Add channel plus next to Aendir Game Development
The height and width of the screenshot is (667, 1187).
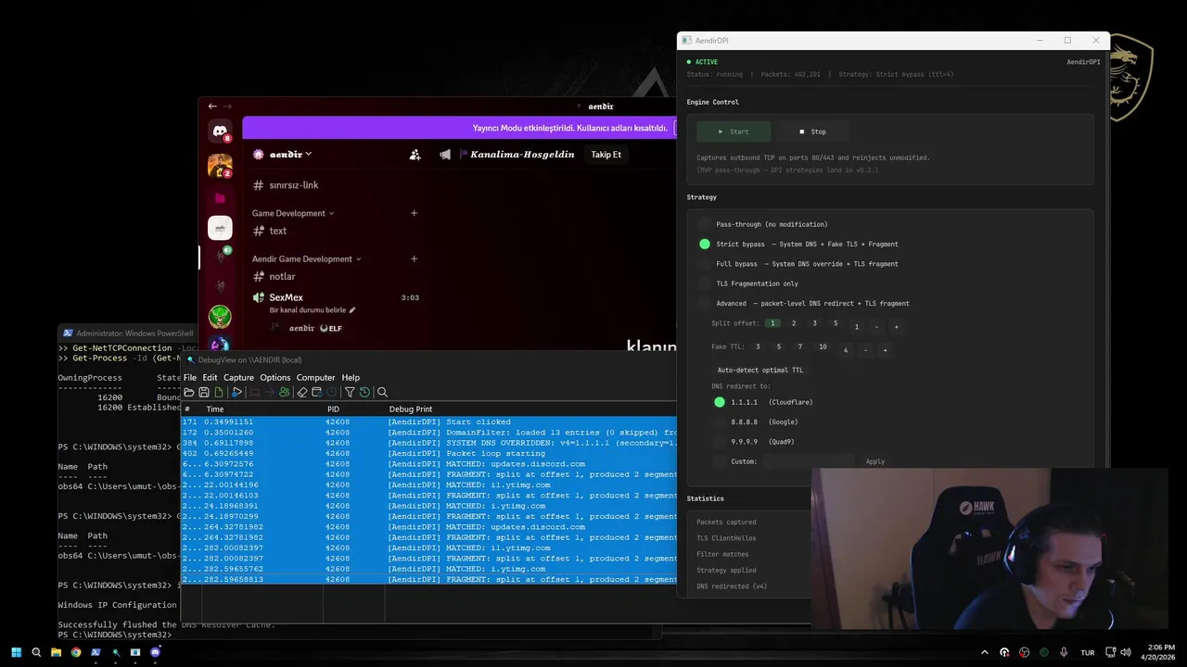[414, 258]
